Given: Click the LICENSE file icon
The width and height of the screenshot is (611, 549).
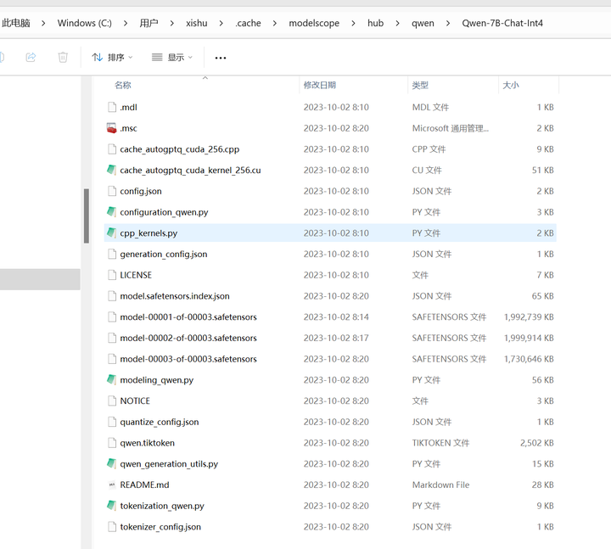Looking at the screenshot, I should point(112,275).
